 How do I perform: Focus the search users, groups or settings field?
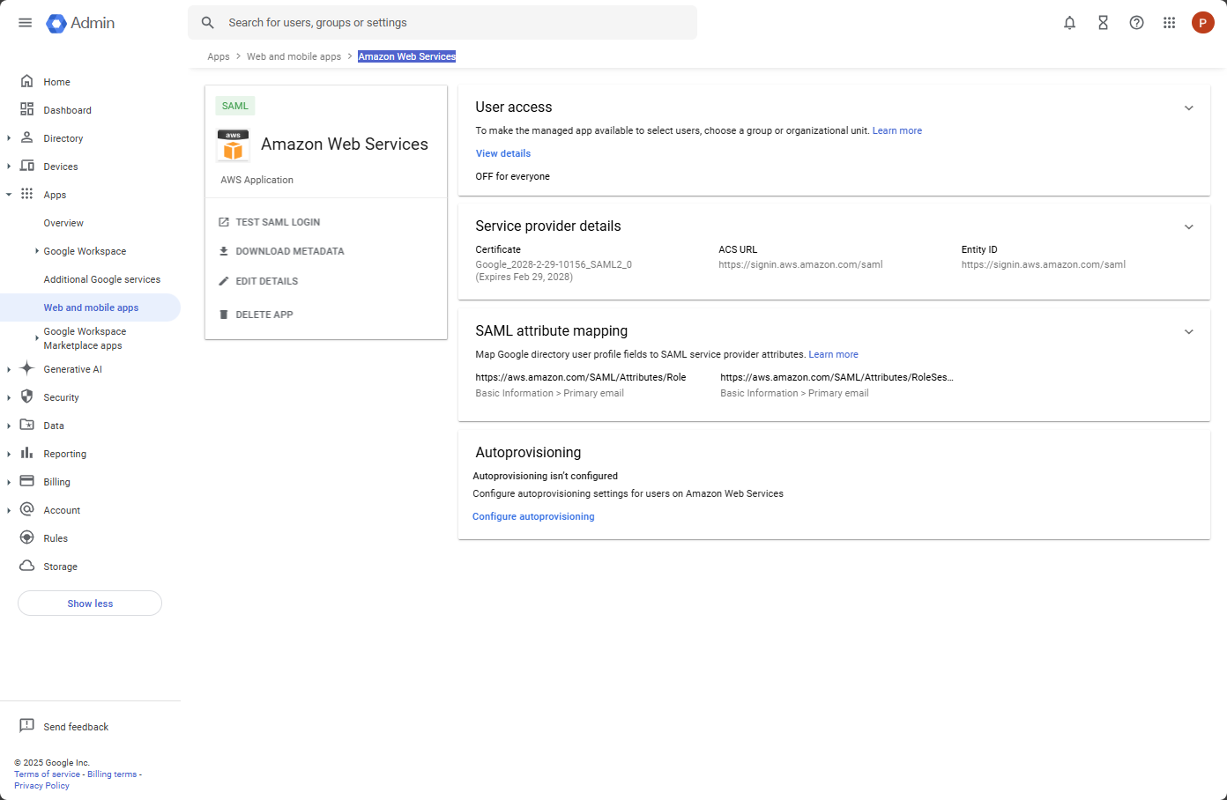click(x=442, y=23)
